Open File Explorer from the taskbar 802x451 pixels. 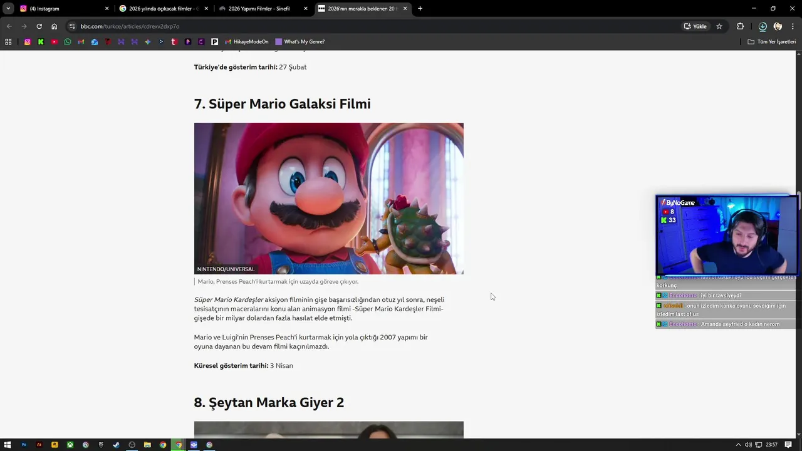(147, 445)
